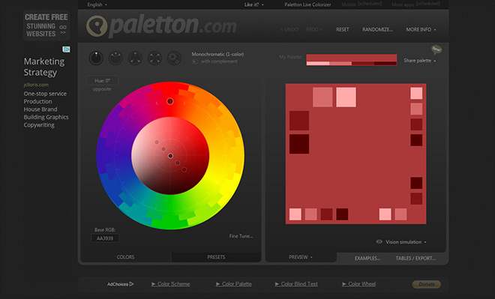Viewport: 495px width, 299px height.
Task: Toggle the 'with complement' option
Action: pyautogui.click(x=195, y=61)
